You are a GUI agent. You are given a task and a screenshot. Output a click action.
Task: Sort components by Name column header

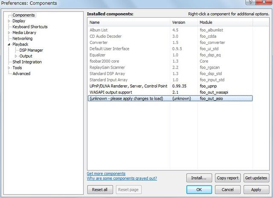pos(128,22)
